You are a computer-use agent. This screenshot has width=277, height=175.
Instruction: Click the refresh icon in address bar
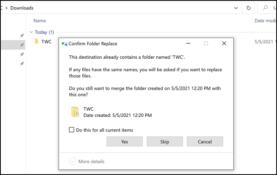[249, 8]
